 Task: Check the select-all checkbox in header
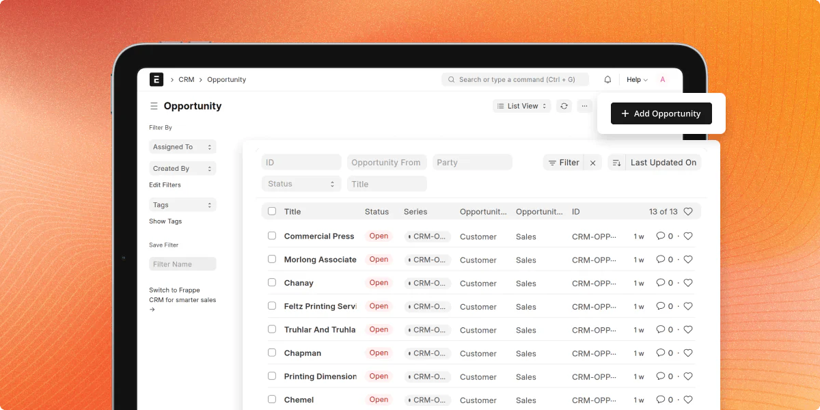[272, 211]
